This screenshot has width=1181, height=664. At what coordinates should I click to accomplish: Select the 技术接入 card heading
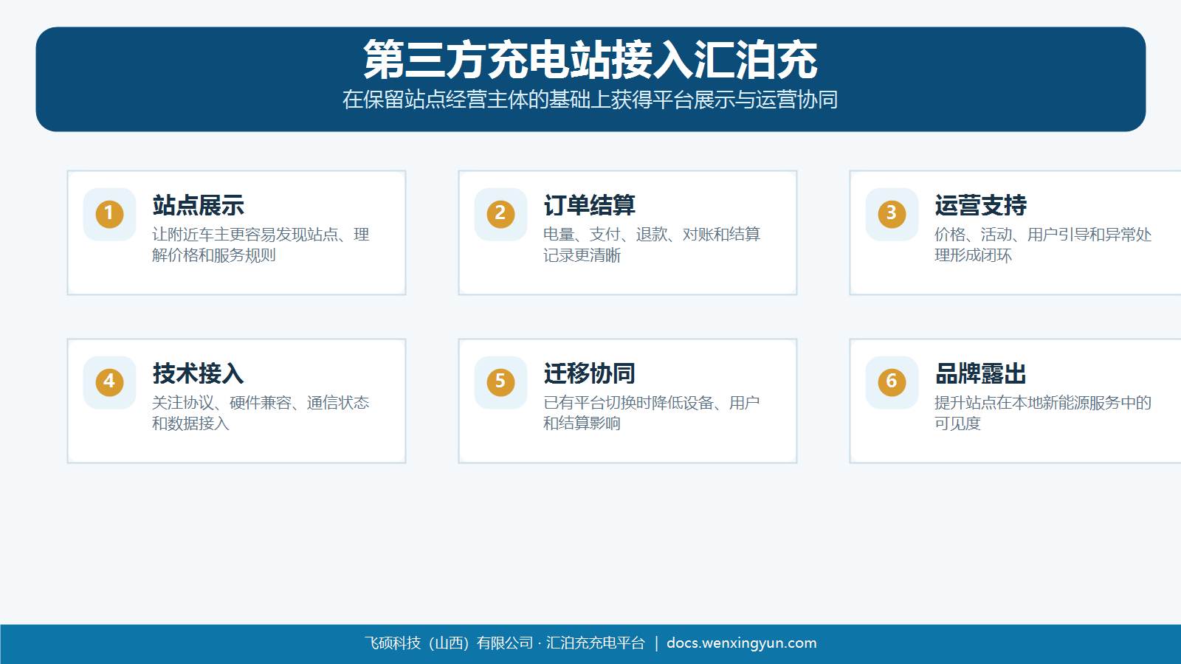click(198, 373)
